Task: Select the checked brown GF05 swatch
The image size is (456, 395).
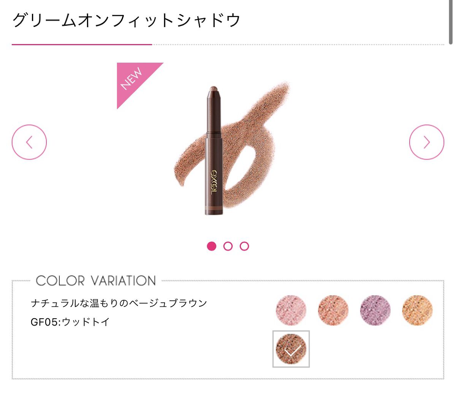Action: coord(291,349)
